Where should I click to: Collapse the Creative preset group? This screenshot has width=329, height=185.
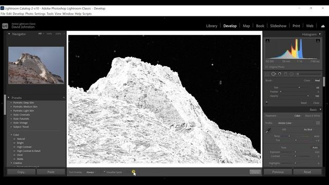coord(11,163)
